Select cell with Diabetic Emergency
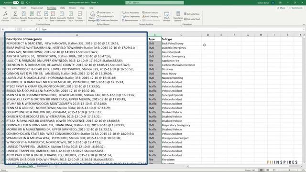The image size is (306, 172). tap(181, 48)
